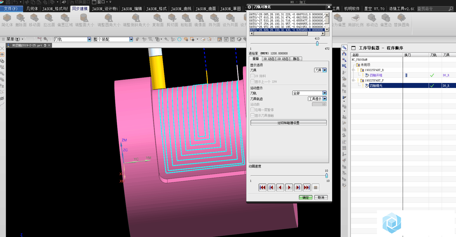Image resolution: width=456 pixels, height=237 pixels.
Task: Click the 过切和碰撞设置 button
Action: coord(289,123)
